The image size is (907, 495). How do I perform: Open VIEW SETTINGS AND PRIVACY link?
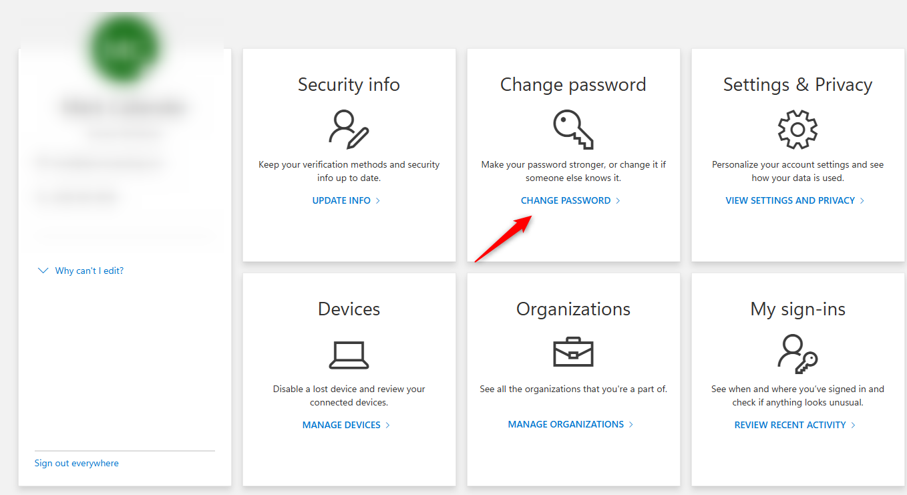pyautogui.click(x=790, y=200)
